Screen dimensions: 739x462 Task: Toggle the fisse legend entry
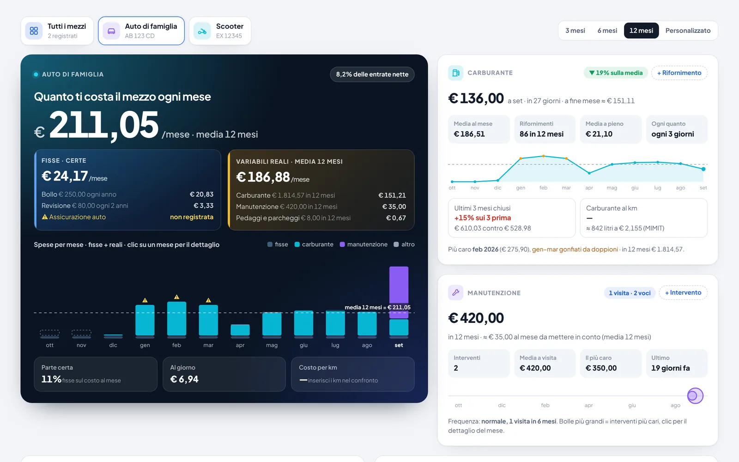278,244
